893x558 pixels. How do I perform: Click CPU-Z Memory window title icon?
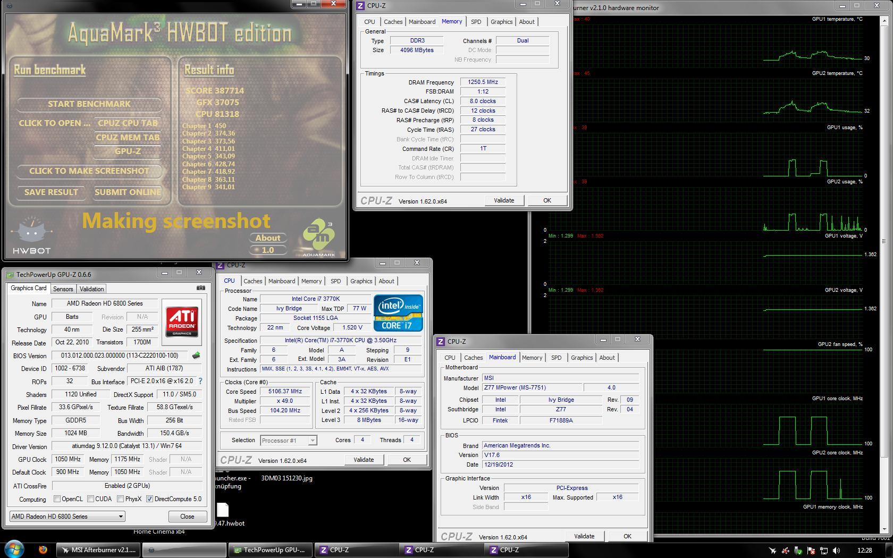(360, 6)
